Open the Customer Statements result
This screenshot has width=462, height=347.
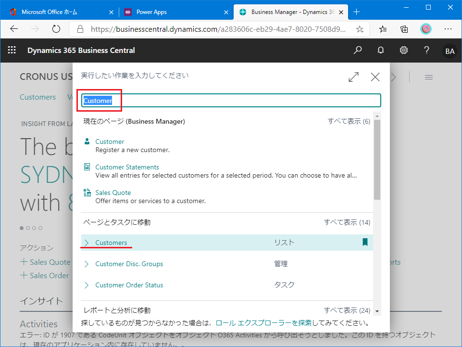click(127, 167)
